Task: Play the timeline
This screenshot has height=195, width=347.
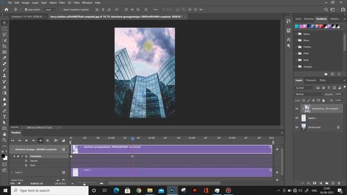Action: point(27,140)
